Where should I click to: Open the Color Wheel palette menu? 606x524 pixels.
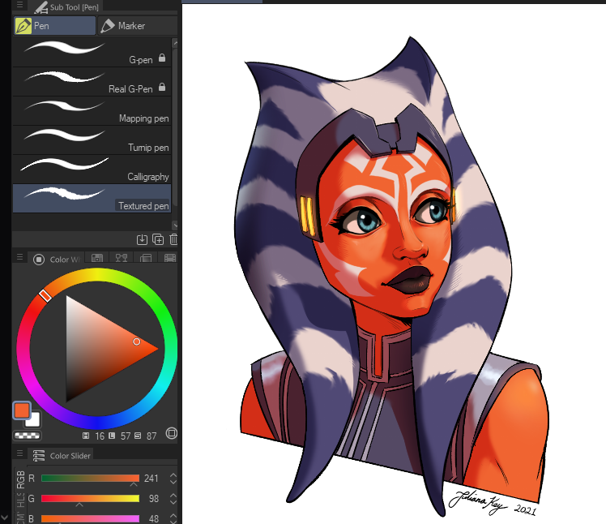coord(19,257)
